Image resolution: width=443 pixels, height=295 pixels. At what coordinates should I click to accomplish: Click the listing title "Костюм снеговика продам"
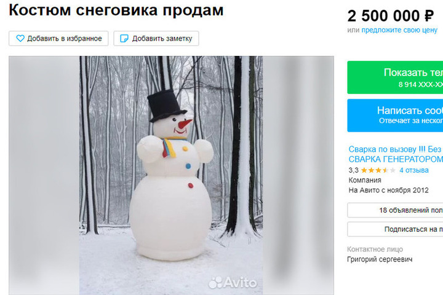116,10
